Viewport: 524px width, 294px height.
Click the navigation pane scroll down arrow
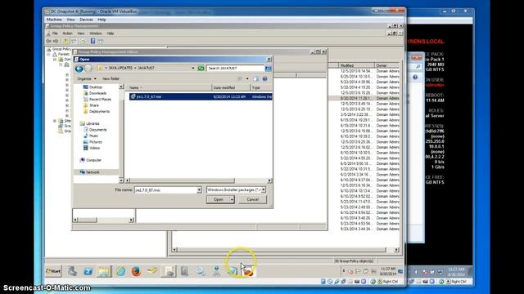pyautogui.click(x=121, y=180)
